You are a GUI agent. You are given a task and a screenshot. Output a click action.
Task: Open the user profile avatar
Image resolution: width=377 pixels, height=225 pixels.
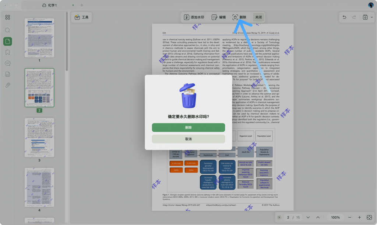tap(370, 5)
